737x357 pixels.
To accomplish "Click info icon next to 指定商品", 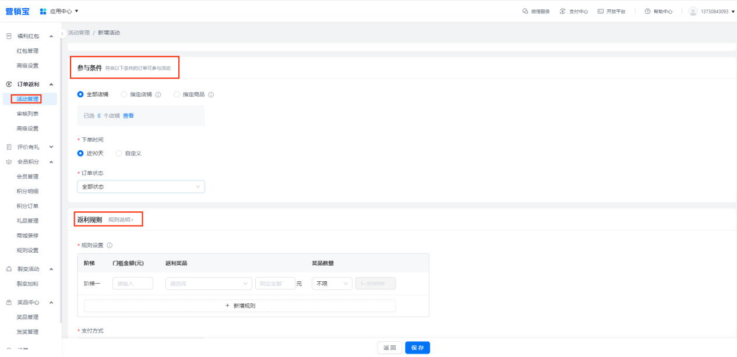I will click(211, 94).
